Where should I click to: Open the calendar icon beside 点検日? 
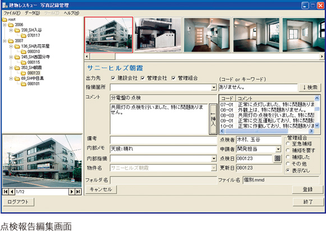click(277, 158)
